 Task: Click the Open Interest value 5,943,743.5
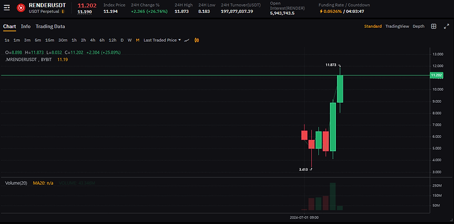(282, 13)
